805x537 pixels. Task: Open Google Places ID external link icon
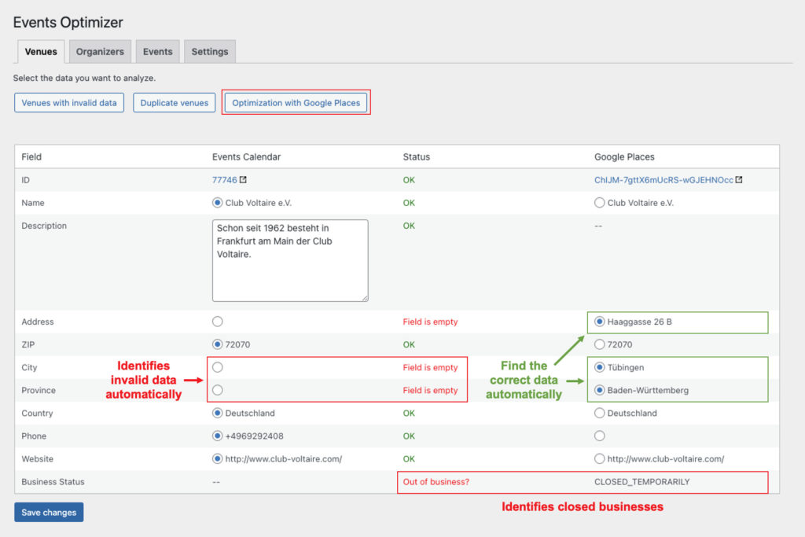click(x=737, y=179)
